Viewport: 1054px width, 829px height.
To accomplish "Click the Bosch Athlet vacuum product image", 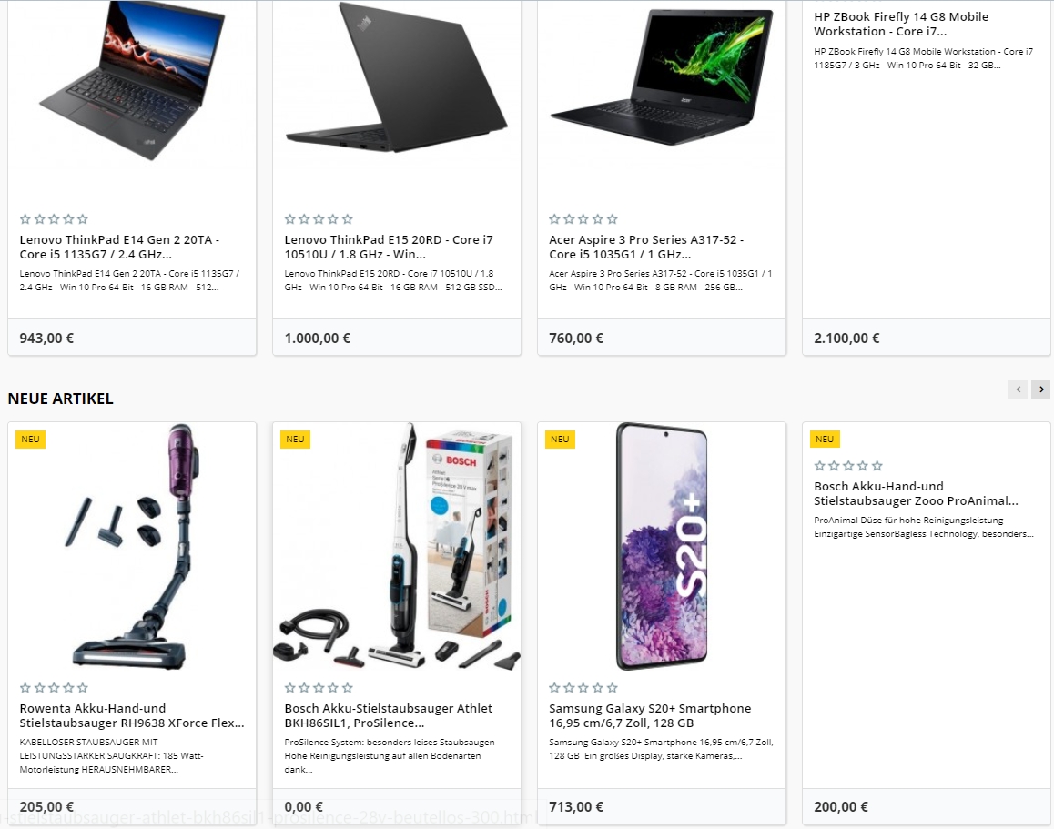I will tap(397, 547).
